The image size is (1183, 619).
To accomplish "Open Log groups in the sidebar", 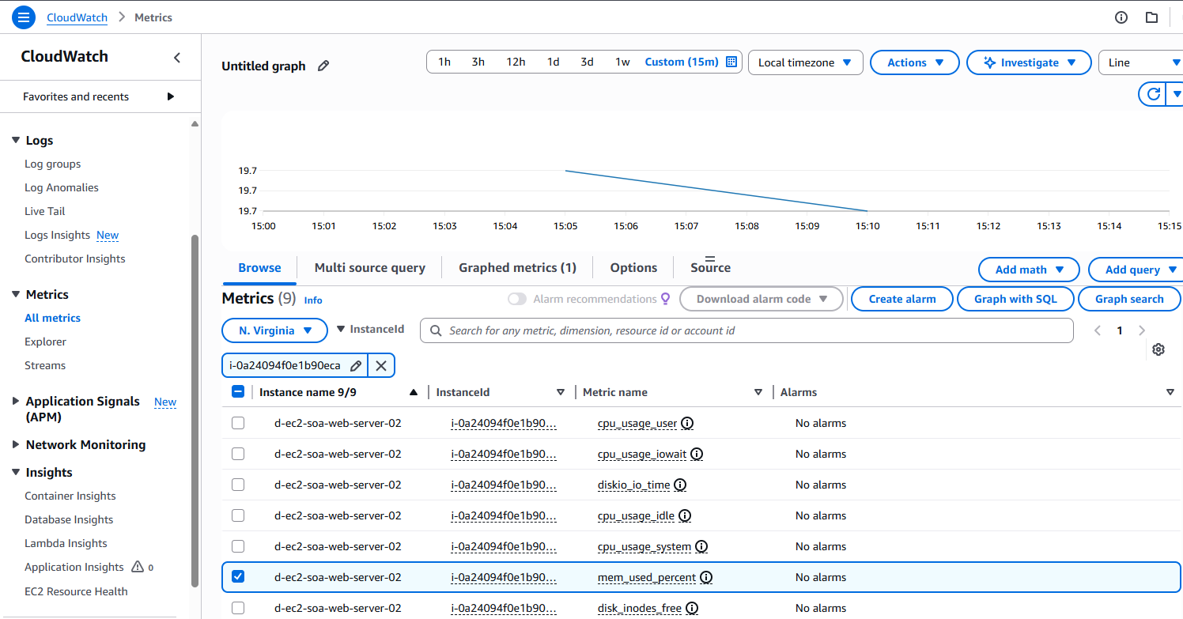I will tap(52, 164).
